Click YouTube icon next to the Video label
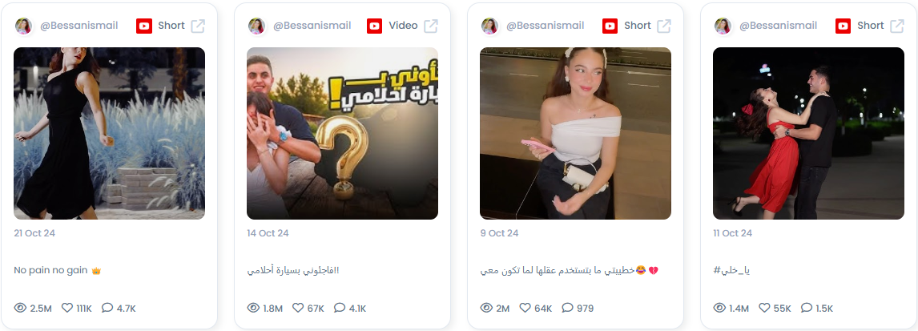This screenshot has height=331, width=918. pos(375,26)
